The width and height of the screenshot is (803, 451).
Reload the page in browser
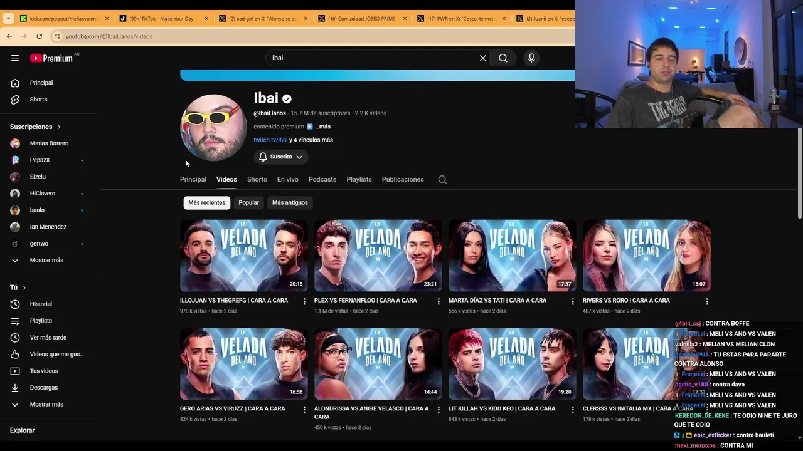pyautogui.click(x=39, y=36)
